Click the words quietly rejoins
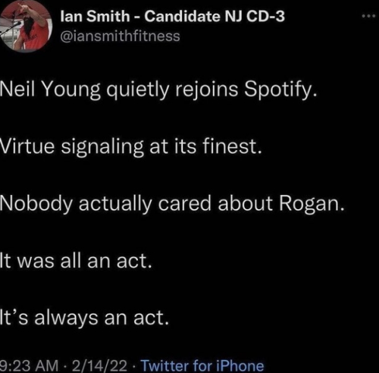Image resolution: width=379 pixels, height=373 pixels. pyautogui.click(x=172, y=90)
